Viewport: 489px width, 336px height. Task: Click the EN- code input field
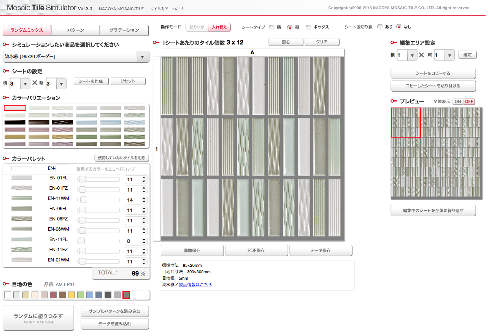(62, 168)
